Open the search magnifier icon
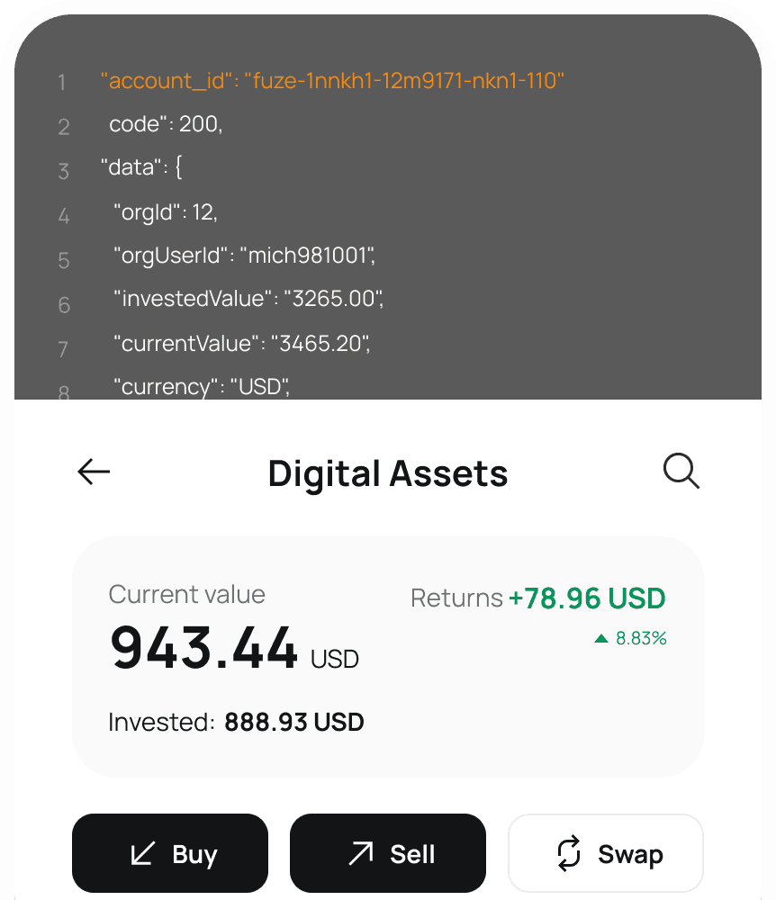Image resolution: width=776 pixels, height=900 pixels. 681,471
